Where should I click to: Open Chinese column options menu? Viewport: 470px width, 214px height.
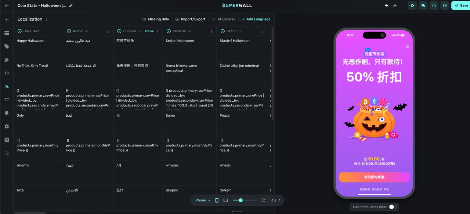pos(158,31)
